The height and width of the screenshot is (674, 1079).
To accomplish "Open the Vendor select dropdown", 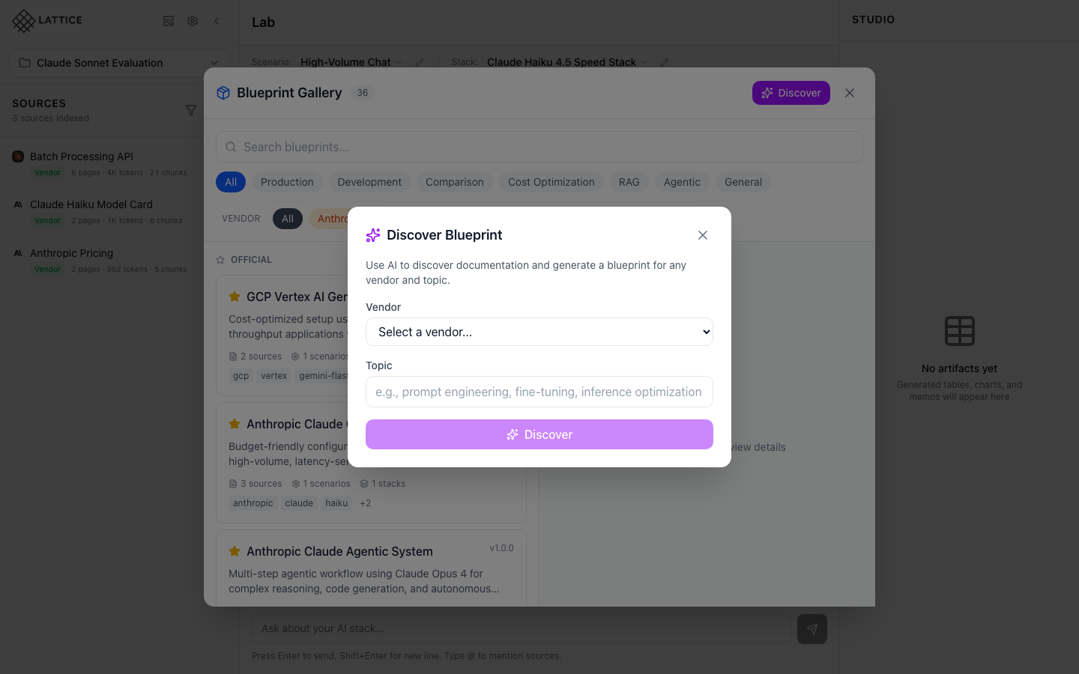I will pyautogui.click(x=539, y=332).
